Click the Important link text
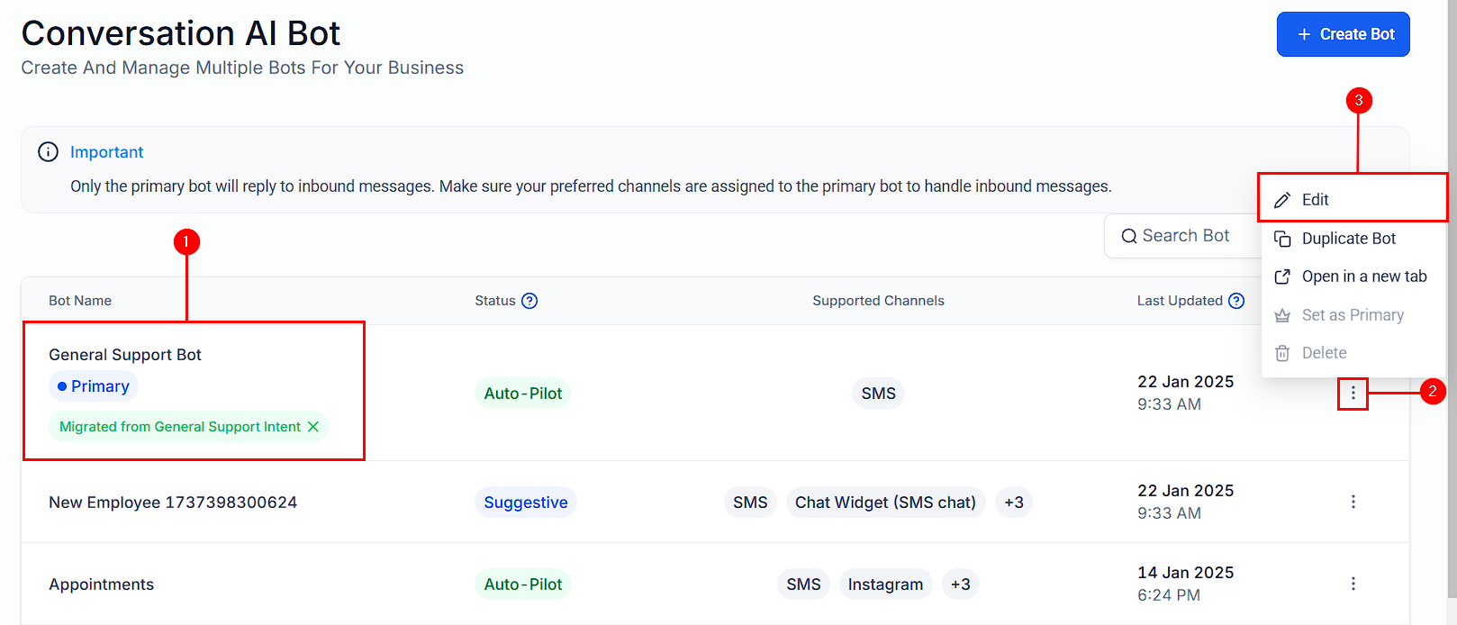Image resolution: width=1457 pixels, height=625 pixels. point(107,152)
